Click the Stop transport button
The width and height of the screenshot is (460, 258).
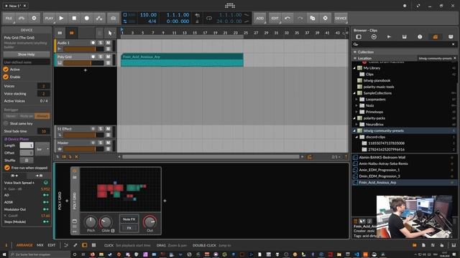pos(74,18)
